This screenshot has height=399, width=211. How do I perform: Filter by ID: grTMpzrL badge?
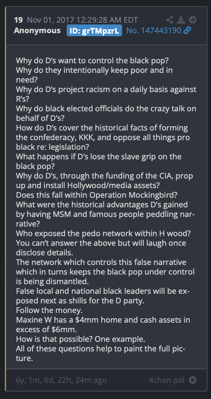tap(94, 31)
